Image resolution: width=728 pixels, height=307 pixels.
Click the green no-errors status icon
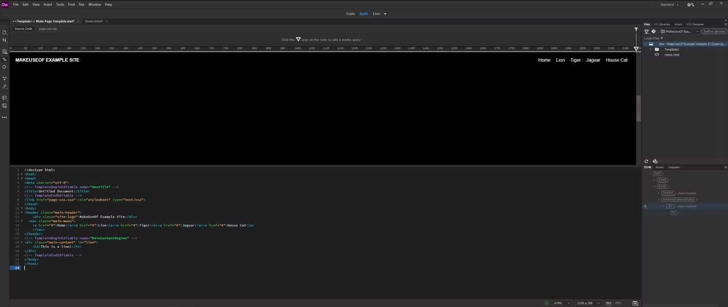coord(547,303)
